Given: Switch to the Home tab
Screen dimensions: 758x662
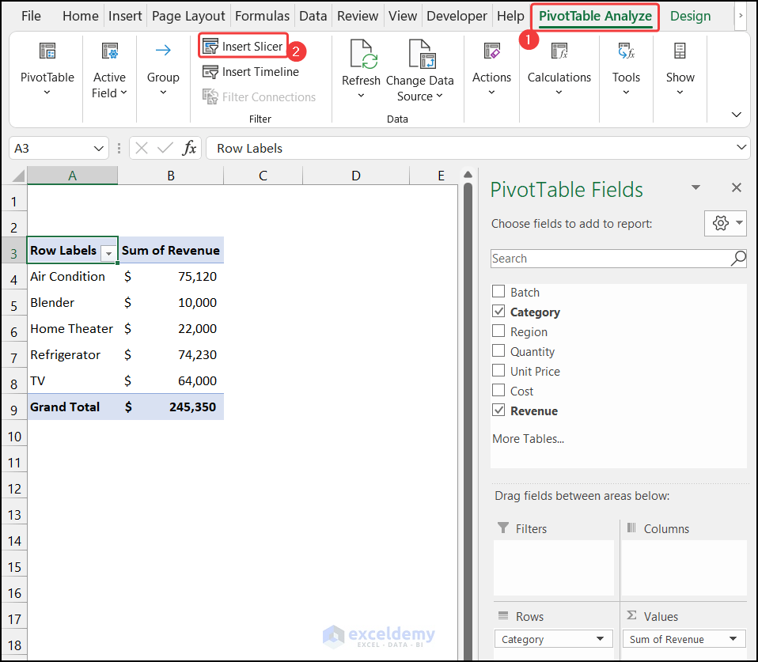Looking at the screenshot, I should tap(80, 16).
